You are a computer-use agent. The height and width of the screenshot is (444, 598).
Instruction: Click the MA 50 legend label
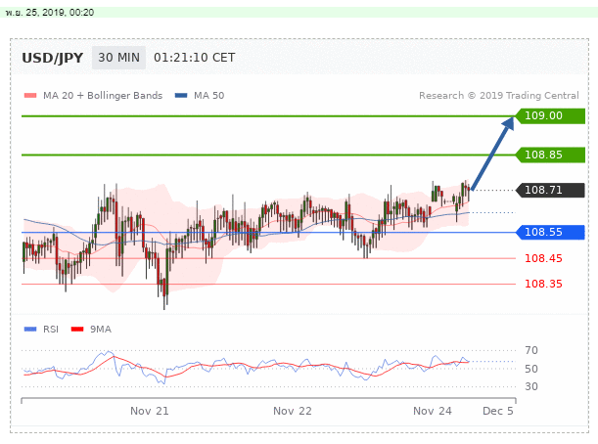coord(209,95)
